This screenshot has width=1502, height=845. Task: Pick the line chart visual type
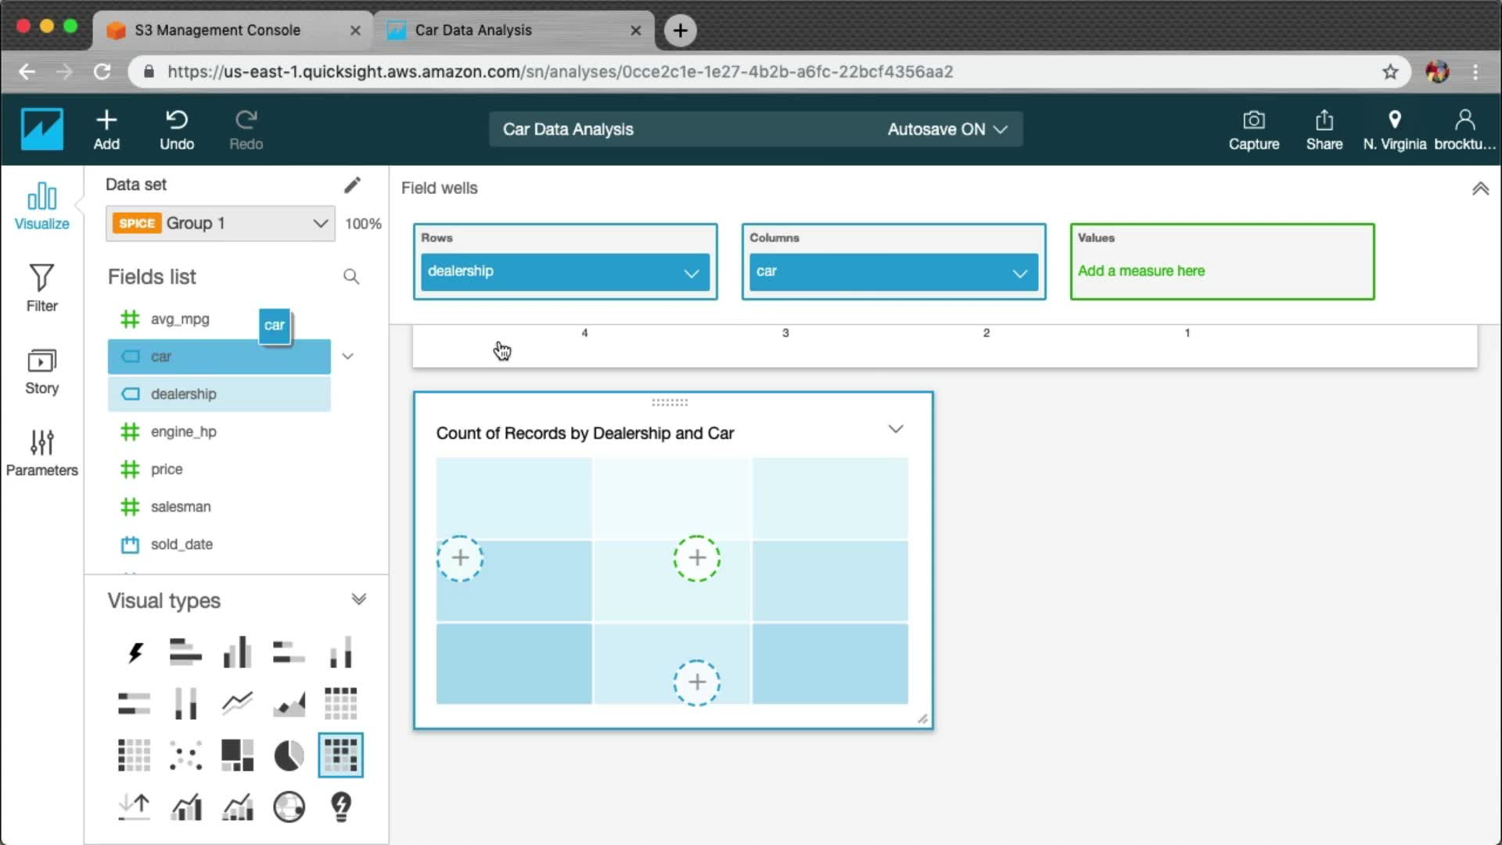click(x=237, y=703)
